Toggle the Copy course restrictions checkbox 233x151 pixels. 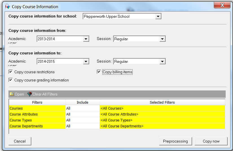pyautogui.click(x=10, y=72)
